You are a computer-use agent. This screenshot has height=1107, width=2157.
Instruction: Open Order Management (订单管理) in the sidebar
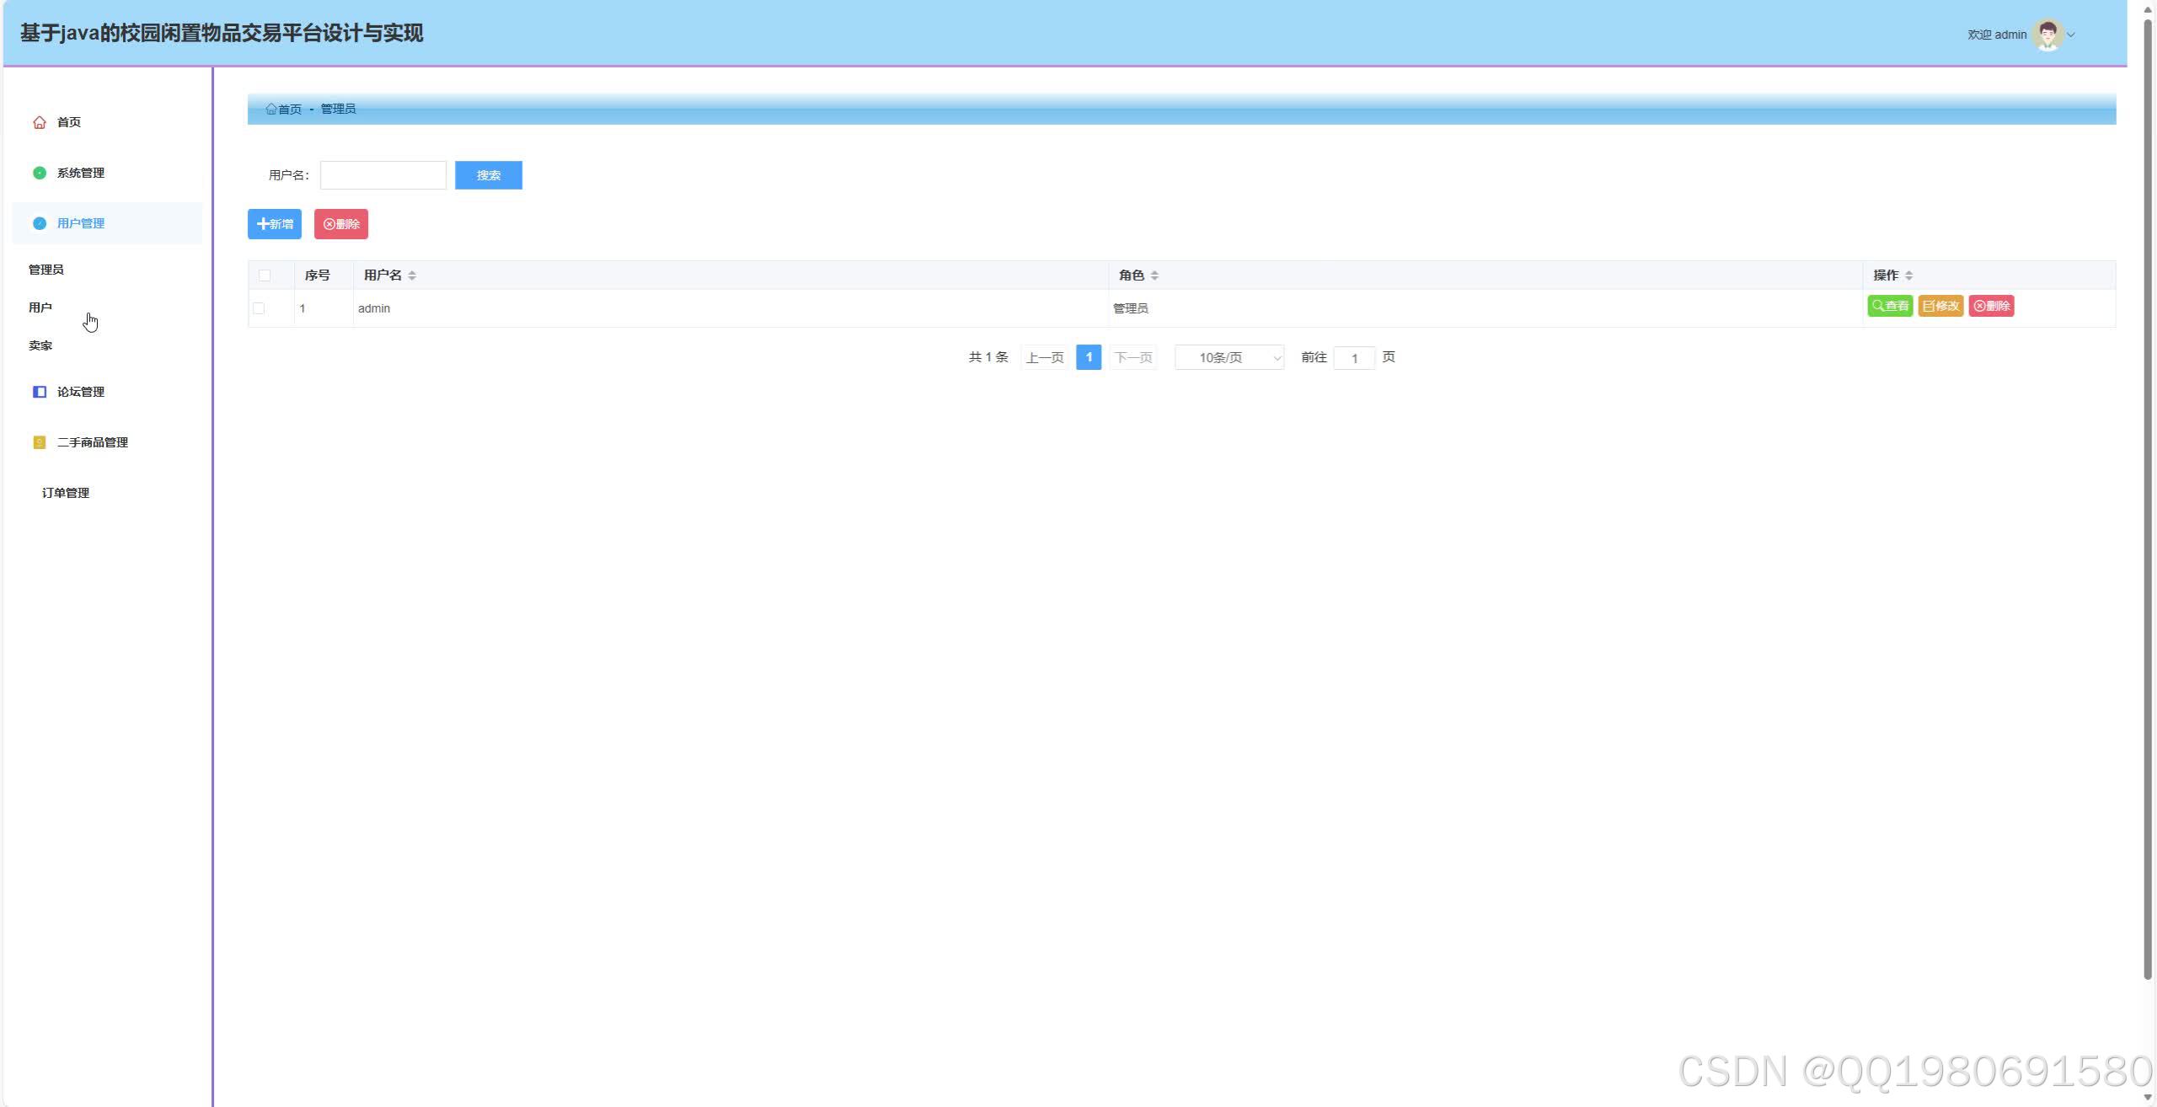[x=66, y=493]
